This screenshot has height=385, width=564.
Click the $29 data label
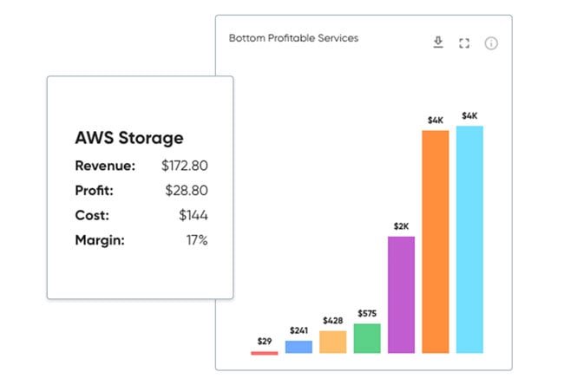264,342
